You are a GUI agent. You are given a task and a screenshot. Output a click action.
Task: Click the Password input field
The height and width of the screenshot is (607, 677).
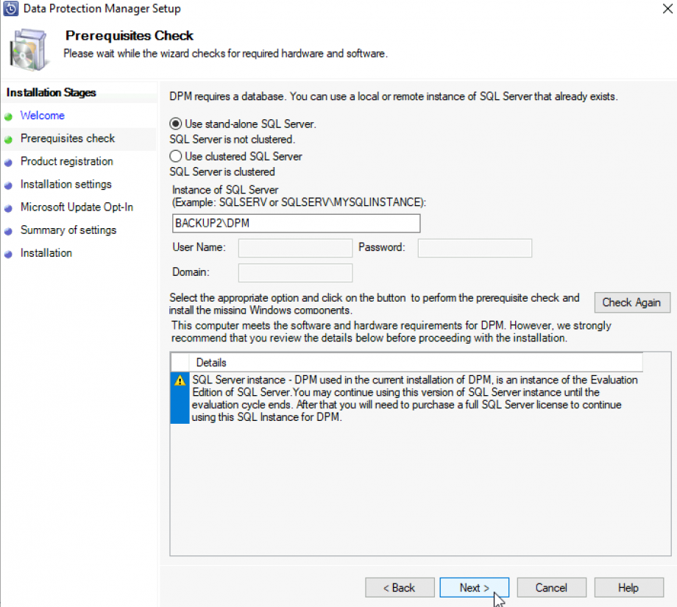point(474,248)
